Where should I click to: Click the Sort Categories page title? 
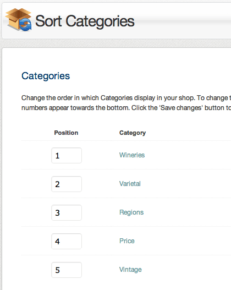click(x=85, y=21)
